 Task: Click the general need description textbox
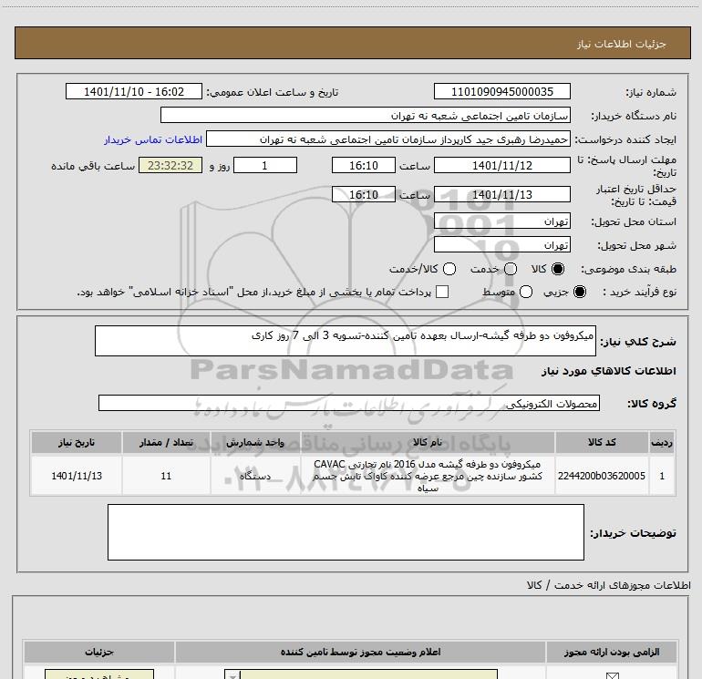[346, 341]
